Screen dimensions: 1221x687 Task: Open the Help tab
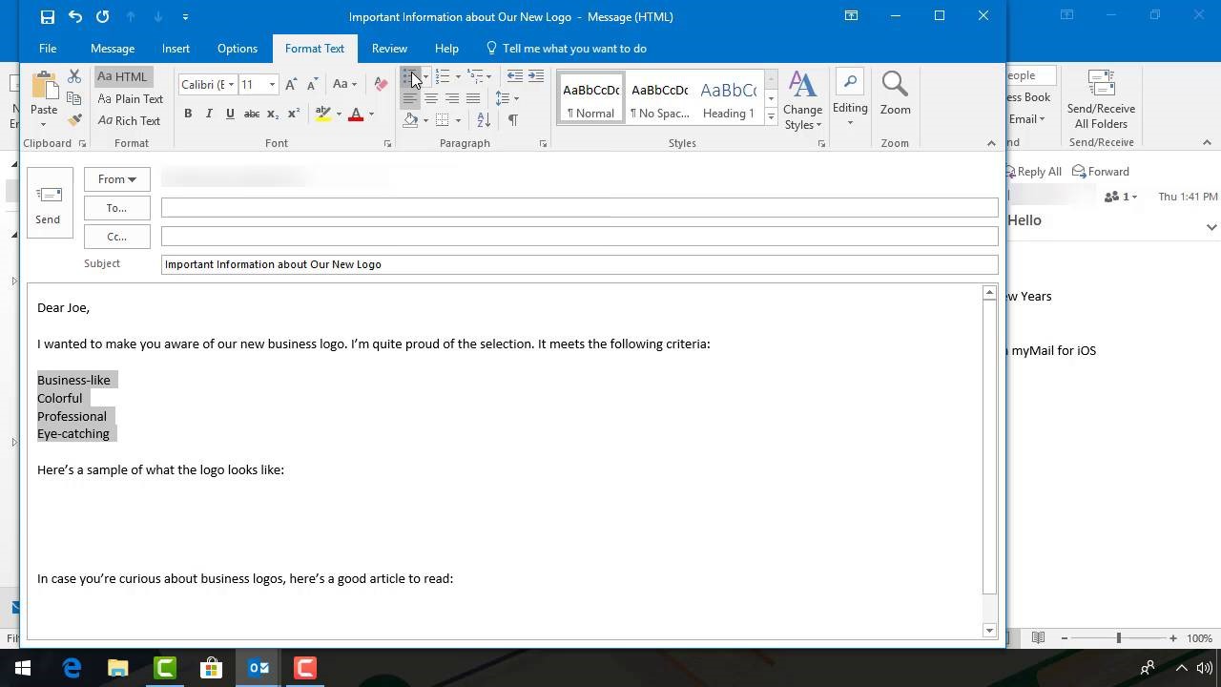(446, 48)
